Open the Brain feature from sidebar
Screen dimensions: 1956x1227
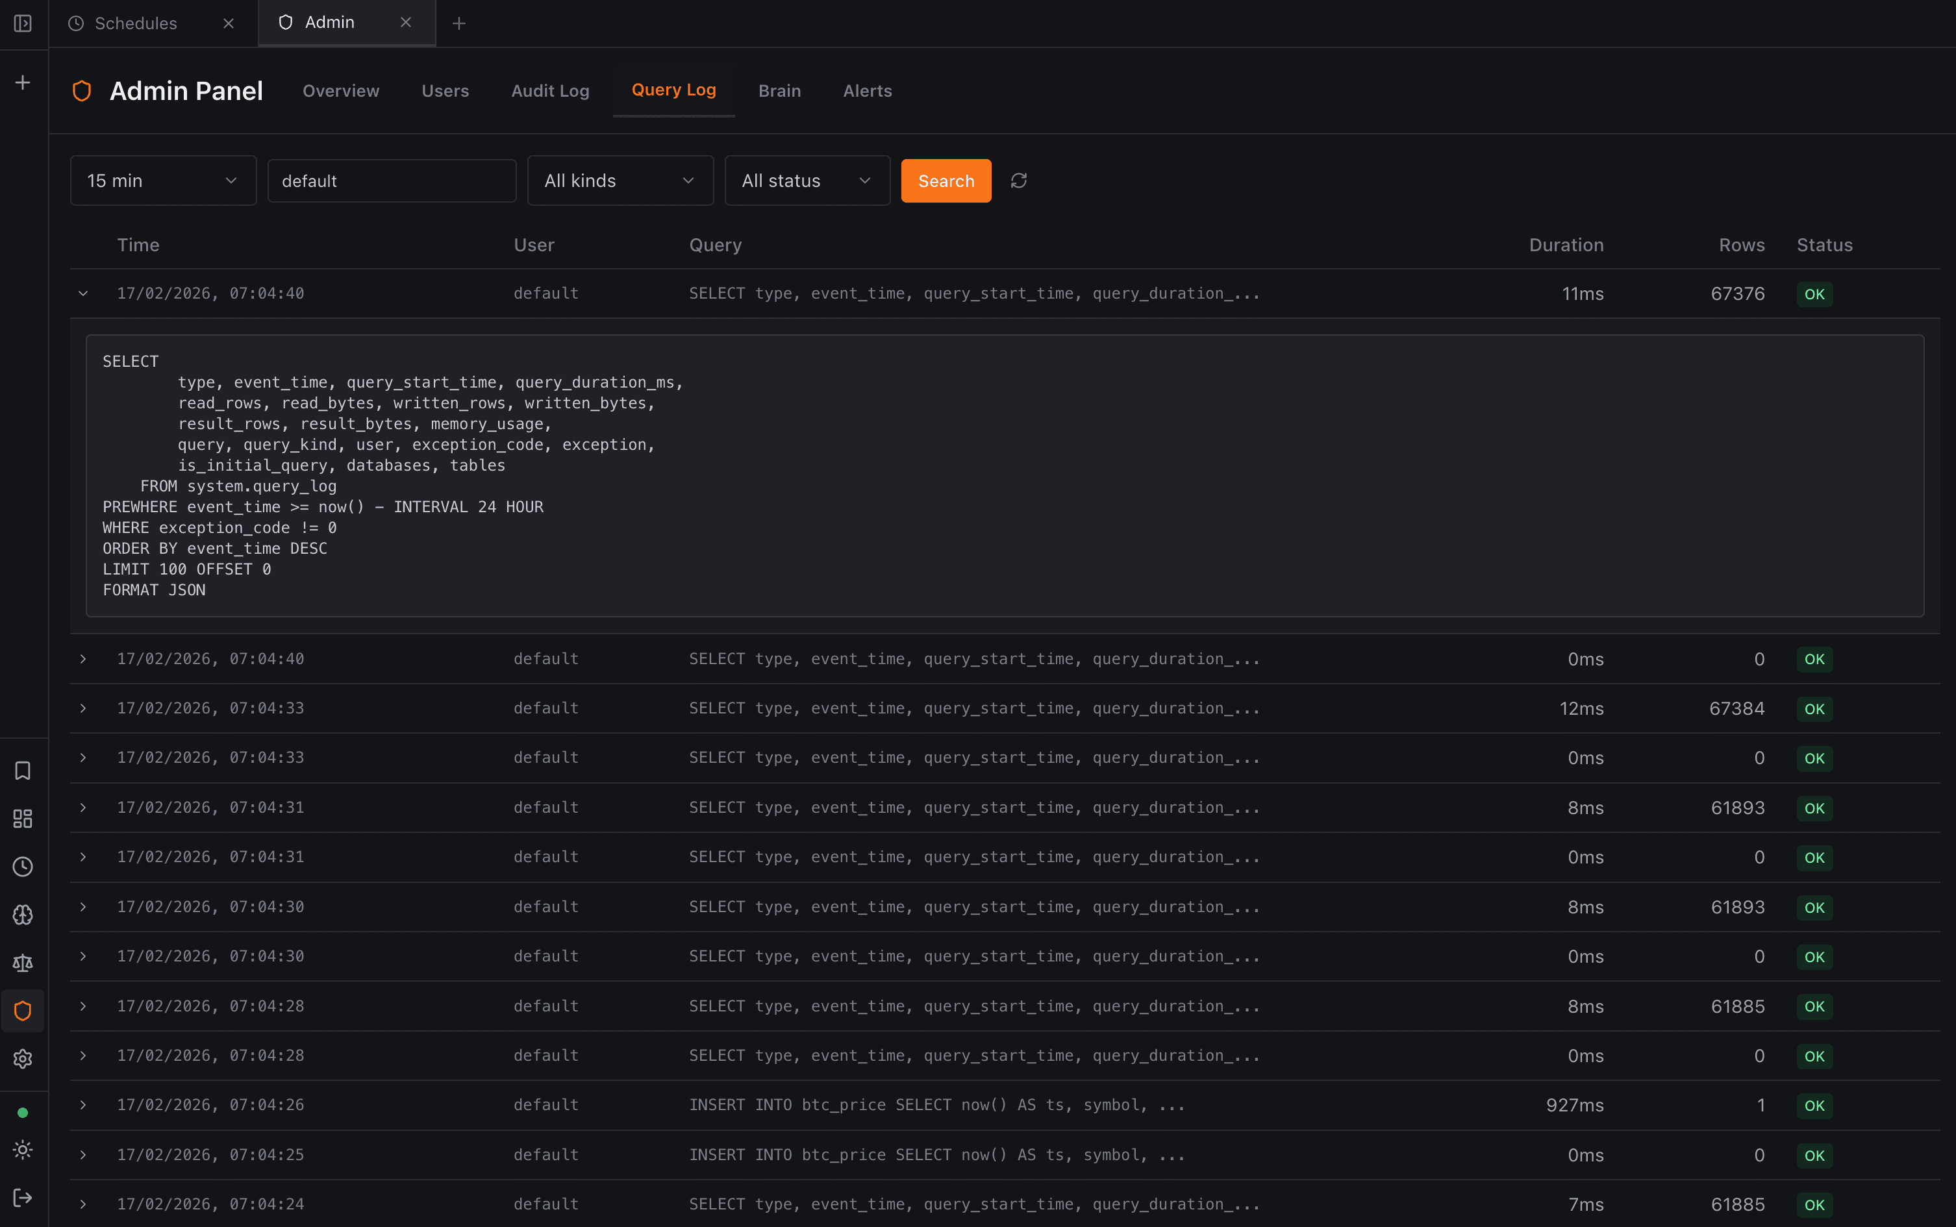(22, 915)
